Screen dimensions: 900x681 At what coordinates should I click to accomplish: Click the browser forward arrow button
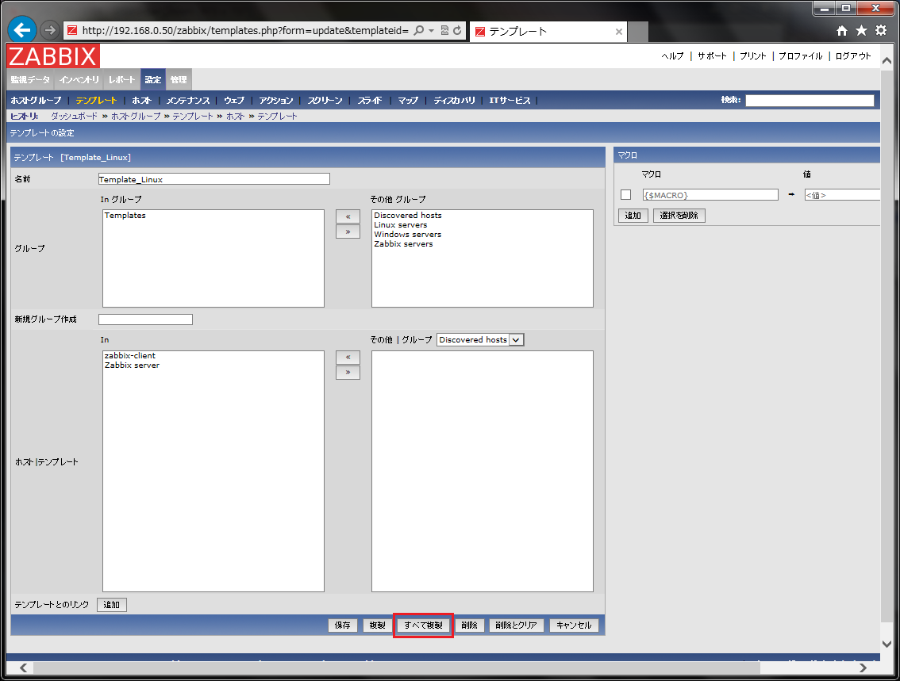tap(50, 30)
